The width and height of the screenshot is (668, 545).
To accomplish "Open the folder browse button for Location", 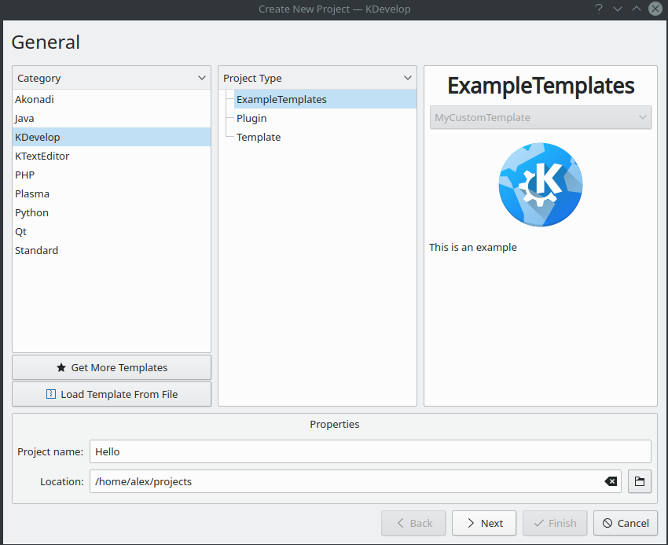I will (x=640, y=481).
